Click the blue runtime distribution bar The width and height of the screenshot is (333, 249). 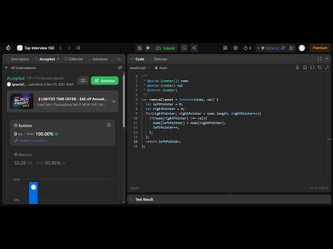33,193
